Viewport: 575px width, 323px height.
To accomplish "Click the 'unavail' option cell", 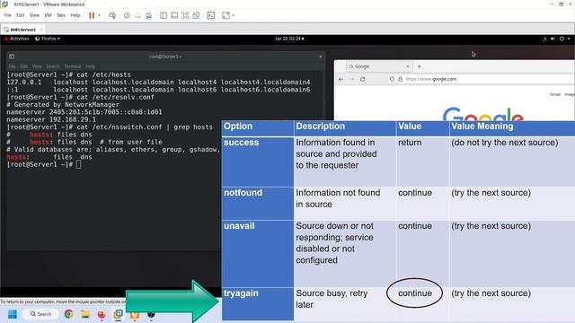I will (258, 253).
